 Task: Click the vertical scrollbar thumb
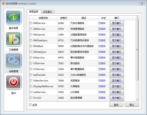(137, 50)
